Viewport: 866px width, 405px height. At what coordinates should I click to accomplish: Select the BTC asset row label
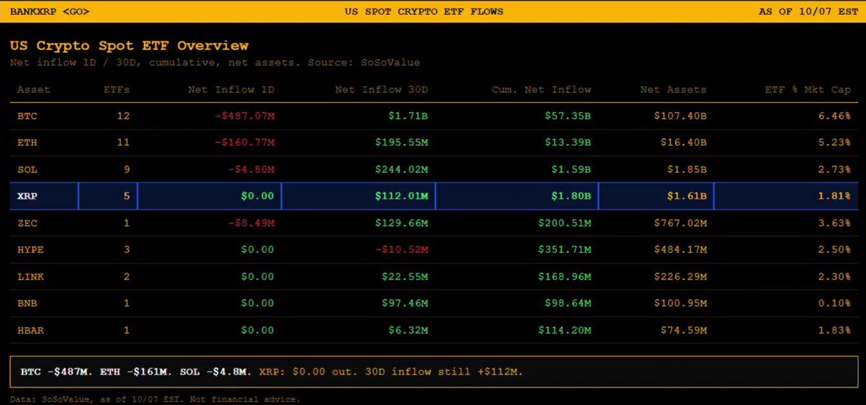(27, 116)
